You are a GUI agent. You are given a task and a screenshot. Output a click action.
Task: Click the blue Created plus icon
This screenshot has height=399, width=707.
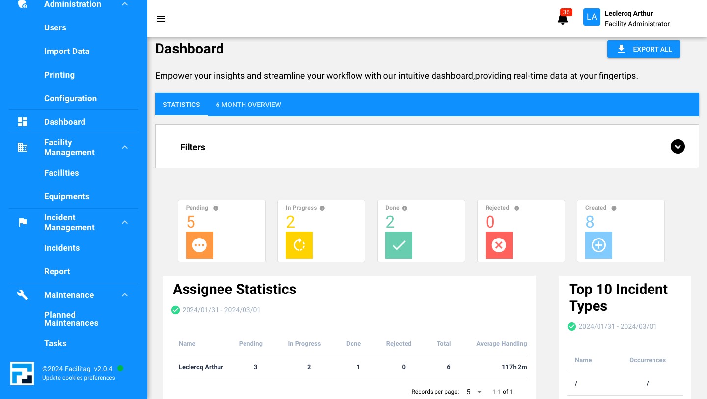598,245
